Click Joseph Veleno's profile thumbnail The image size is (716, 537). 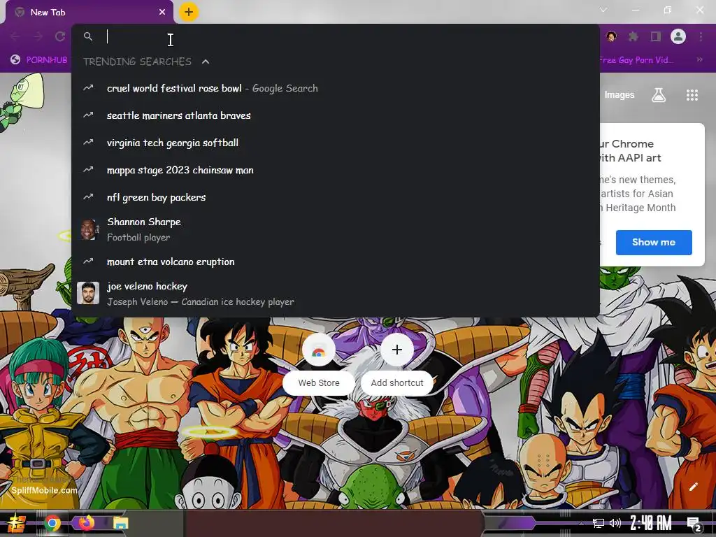coord(88,293)
